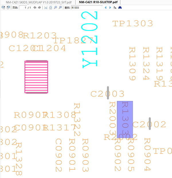This screenshot has height=178, width=172.
Task: Click the cyan rotated text label
Action: [x=90, y=40]
